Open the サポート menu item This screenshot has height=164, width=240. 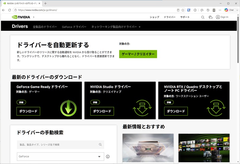[x=185, y=17]
